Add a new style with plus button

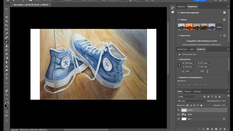221,36
